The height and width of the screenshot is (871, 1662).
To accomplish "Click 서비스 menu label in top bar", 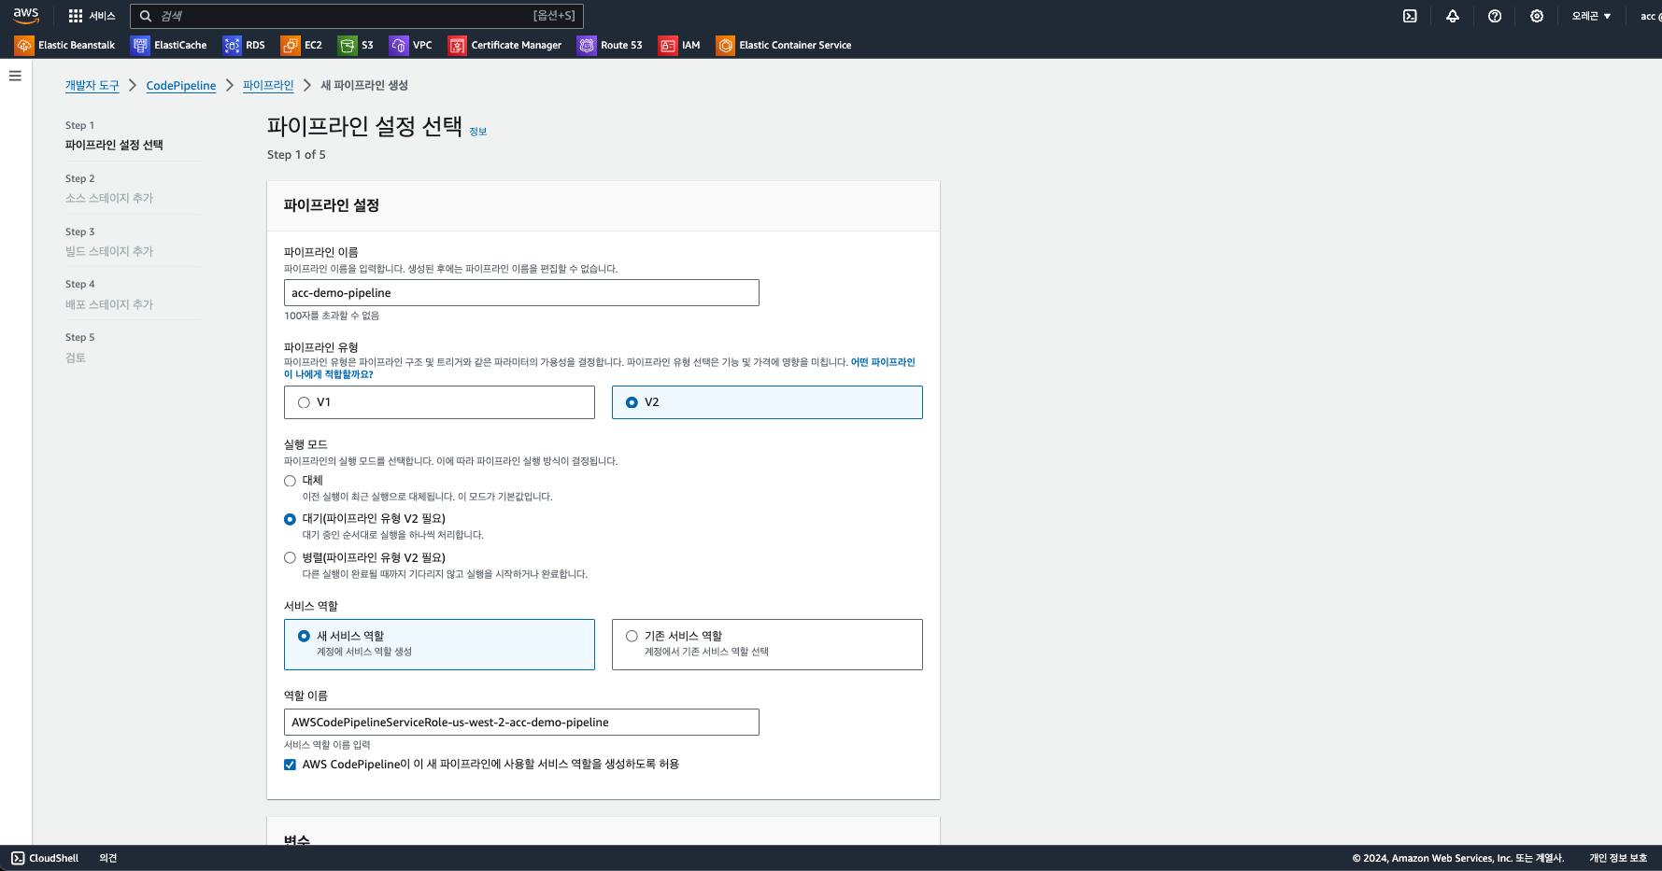I will [x=102, y=16].
